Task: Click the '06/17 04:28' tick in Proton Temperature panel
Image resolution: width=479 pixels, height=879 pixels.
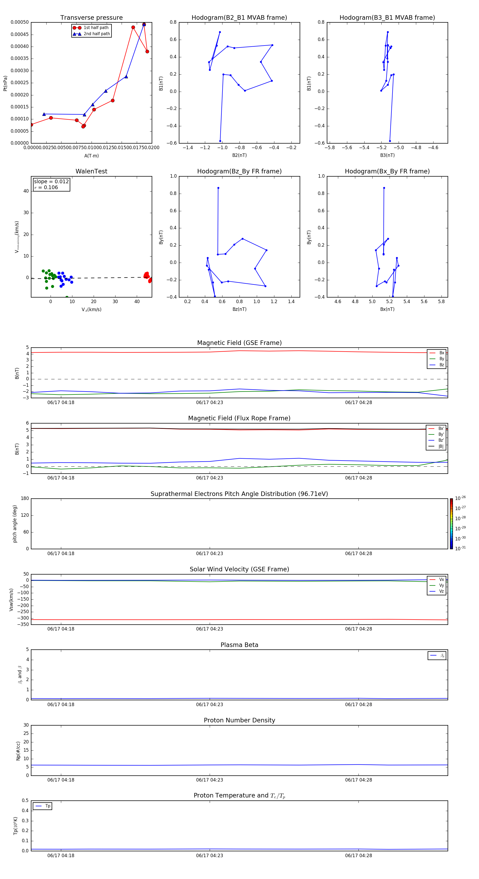Action: point(358,856)
